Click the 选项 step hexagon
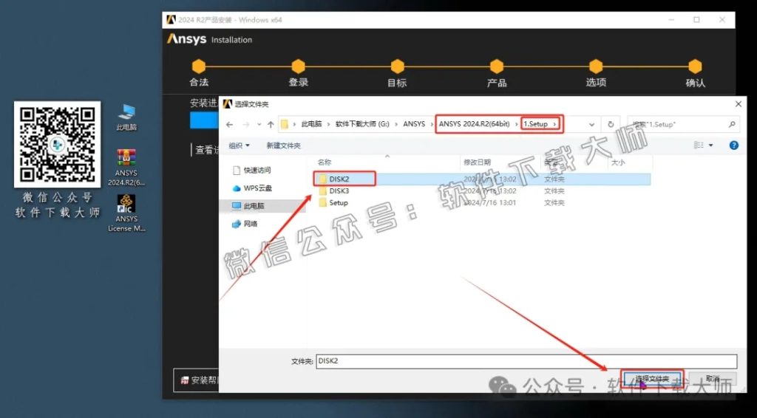This screenshot has width=757, height=418. click(x=596, y=66)
